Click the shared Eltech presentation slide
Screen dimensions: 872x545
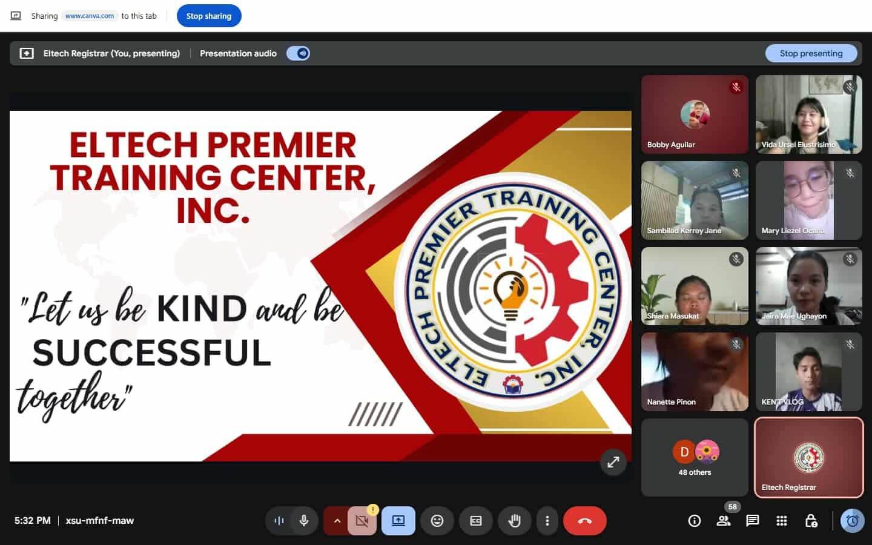(320, 286)
